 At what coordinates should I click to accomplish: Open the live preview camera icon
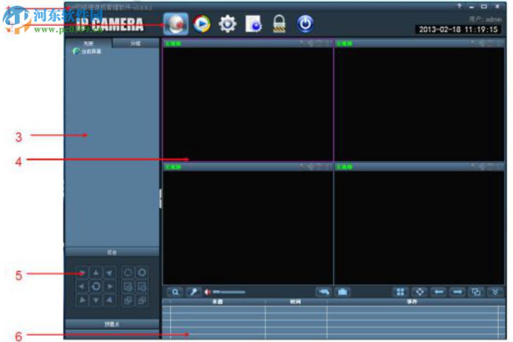pyautogui.click(x=176, y=24)
